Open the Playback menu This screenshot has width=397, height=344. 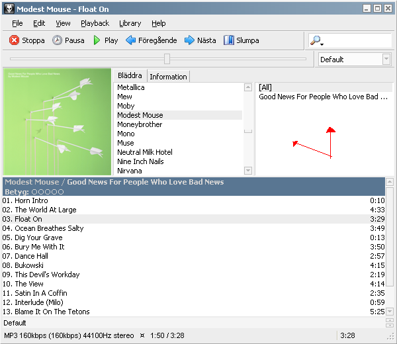pyautogui.click(x=95, y=23)
